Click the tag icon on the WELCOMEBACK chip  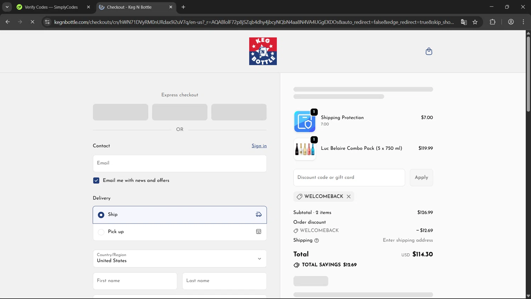pyautogui.click(x=299, y=197)
